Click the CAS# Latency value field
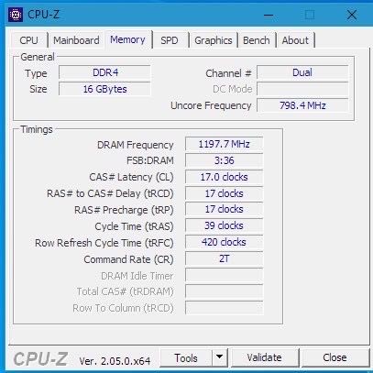 coord(224,177)
